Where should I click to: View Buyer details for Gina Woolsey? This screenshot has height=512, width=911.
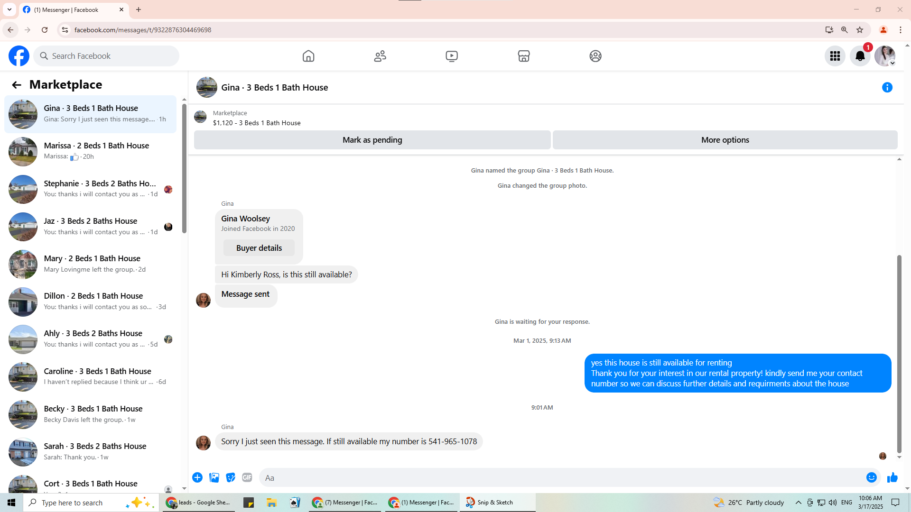(x=259, y=248)
